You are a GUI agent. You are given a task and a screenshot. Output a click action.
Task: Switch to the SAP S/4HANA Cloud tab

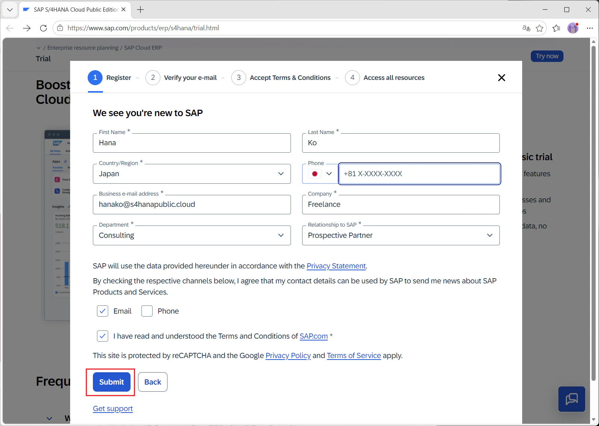75,10
